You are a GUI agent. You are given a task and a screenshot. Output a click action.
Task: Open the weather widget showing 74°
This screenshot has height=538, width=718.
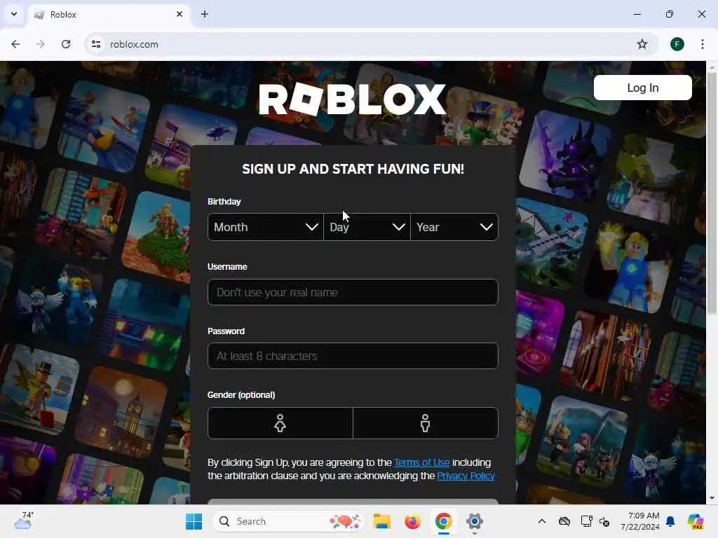coord(23,520)
